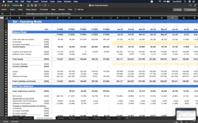Viewport: 198px width, 123px height.
Task: Go to the Debt sheet tab
Action: click(x=119, y=118)
